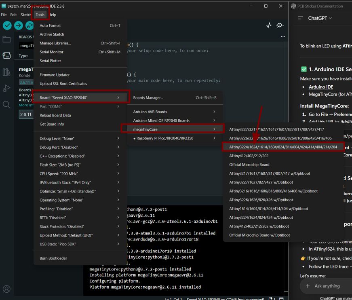Open Boards Manager submenu entry
The image size is (352, 300).
coord(175,98)
